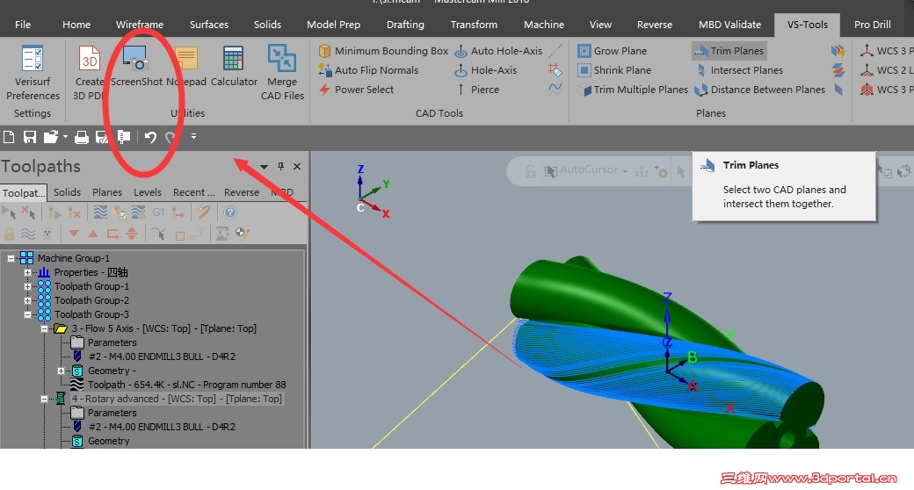Open the Solids ribbon tab
The width and height of the screenshot is (914, 490).
pos(267,25)
